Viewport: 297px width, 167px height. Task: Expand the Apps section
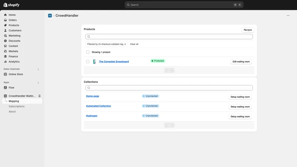coord(38,83)
